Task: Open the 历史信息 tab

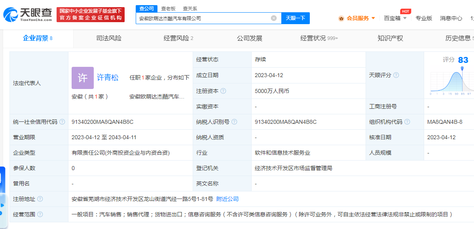Action: pyautogui.click(x=459, y=38)
